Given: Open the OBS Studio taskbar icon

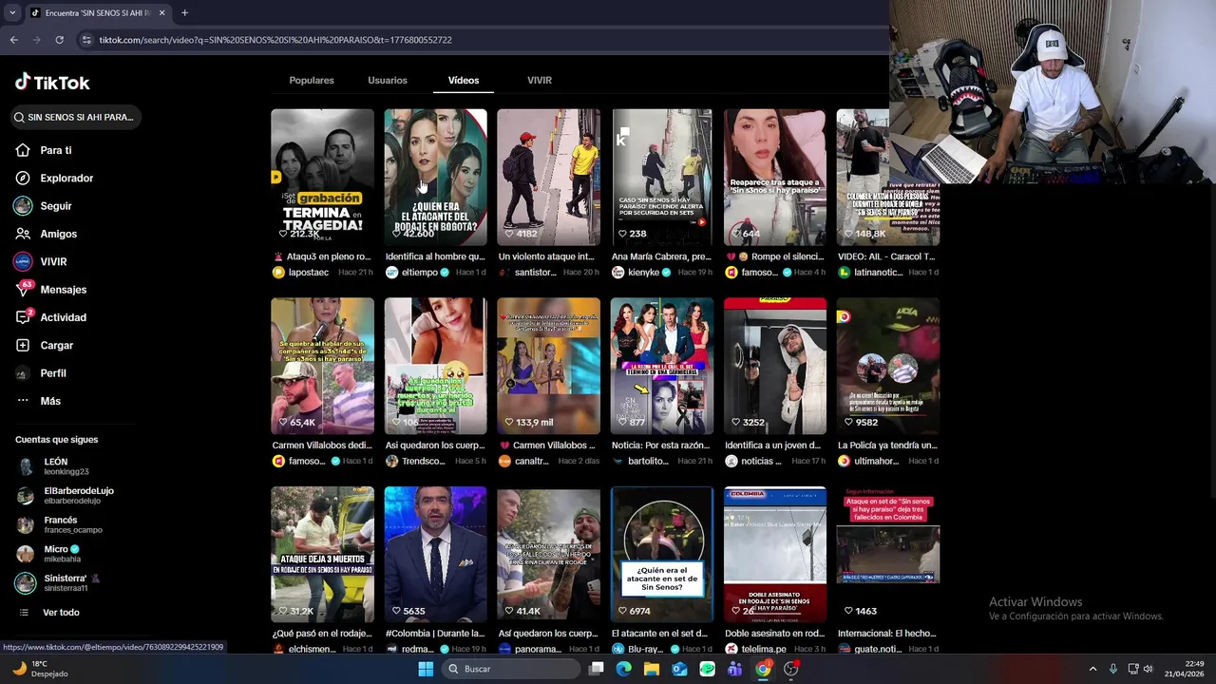Looking at the screenshot, I should (791, 669).
